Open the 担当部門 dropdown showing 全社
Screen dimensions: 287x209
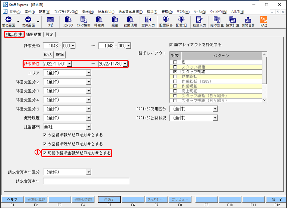coord(88,127)
